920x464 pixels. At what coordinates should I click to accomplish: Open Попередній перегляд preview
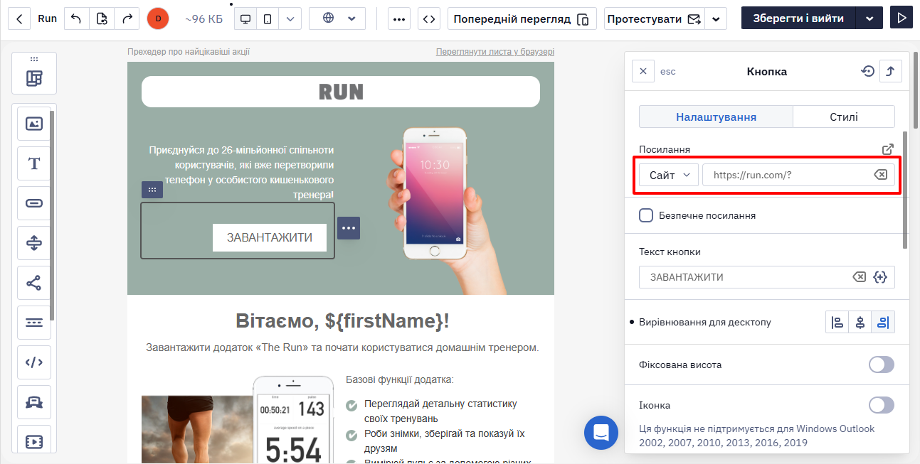click(522, 18)
